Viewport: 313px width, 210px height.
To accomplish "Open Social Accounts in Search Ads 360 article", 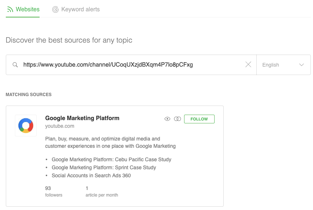I will click(x=91, y=175).
